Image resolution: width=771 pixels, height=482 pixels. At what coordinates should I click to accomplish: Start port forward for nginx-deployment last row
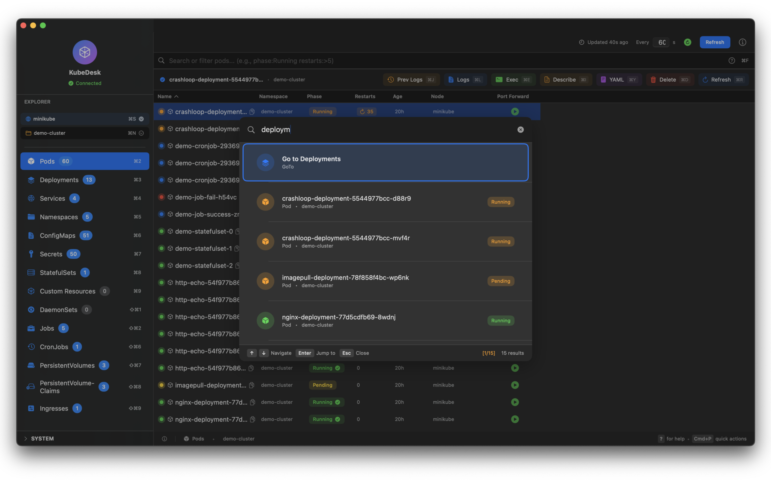(x=514, y=419)
